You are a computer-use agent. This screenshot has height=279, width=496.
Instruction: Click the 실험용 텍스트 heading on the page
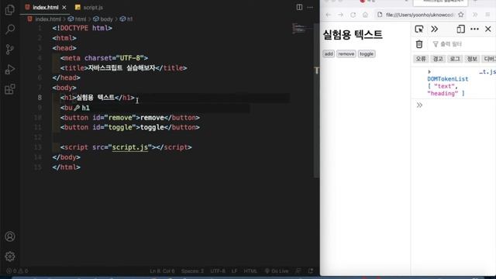coord(353,34)
